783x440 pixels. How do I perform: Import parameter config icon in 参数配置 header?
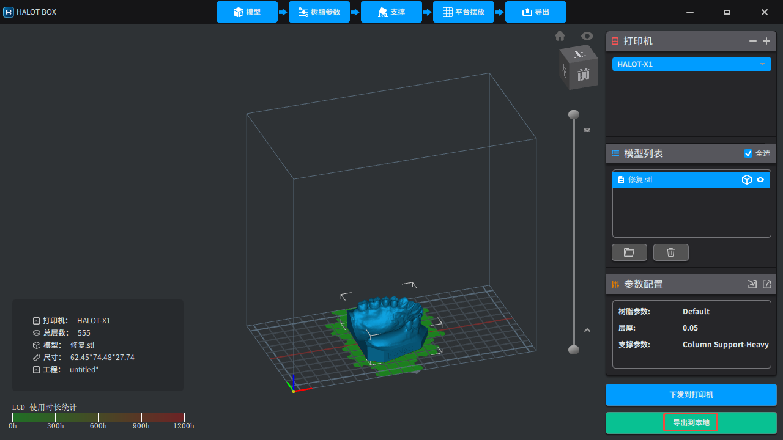tap(752, 284)
